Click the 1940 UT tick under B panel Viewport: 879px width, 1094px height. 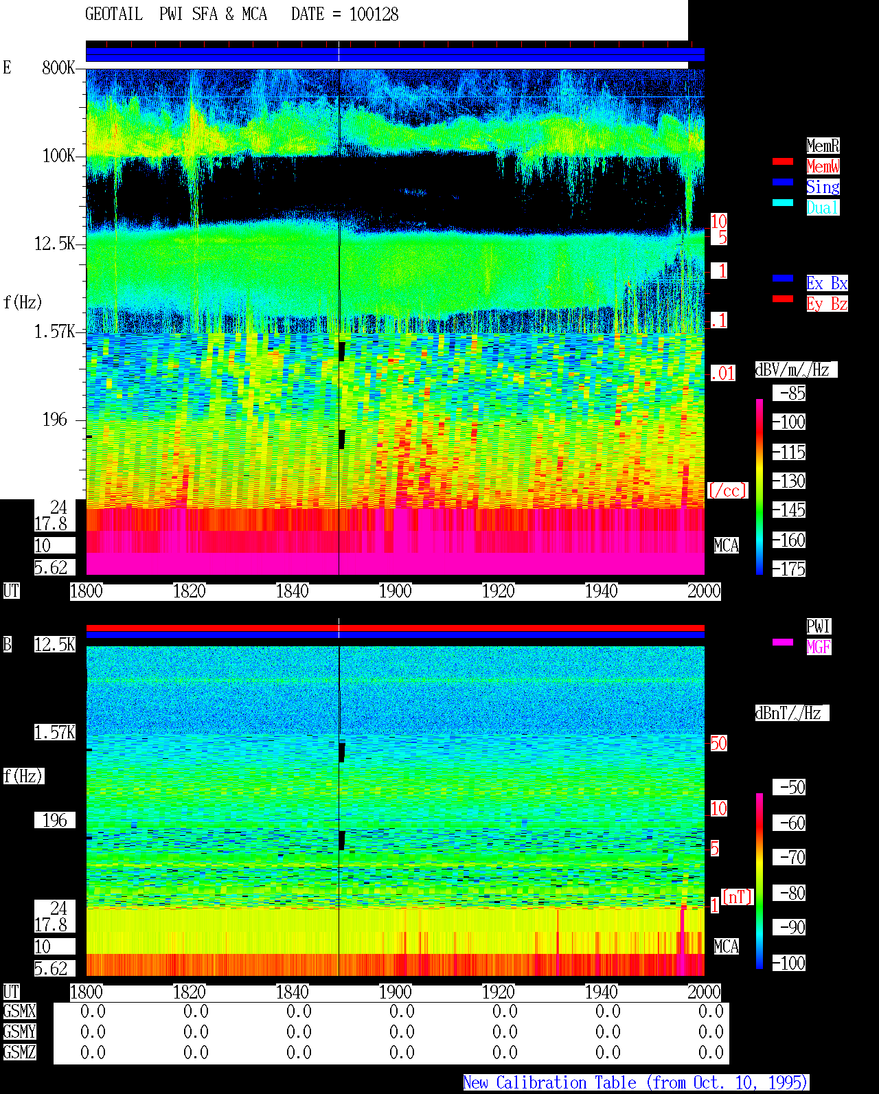[601, 992]
